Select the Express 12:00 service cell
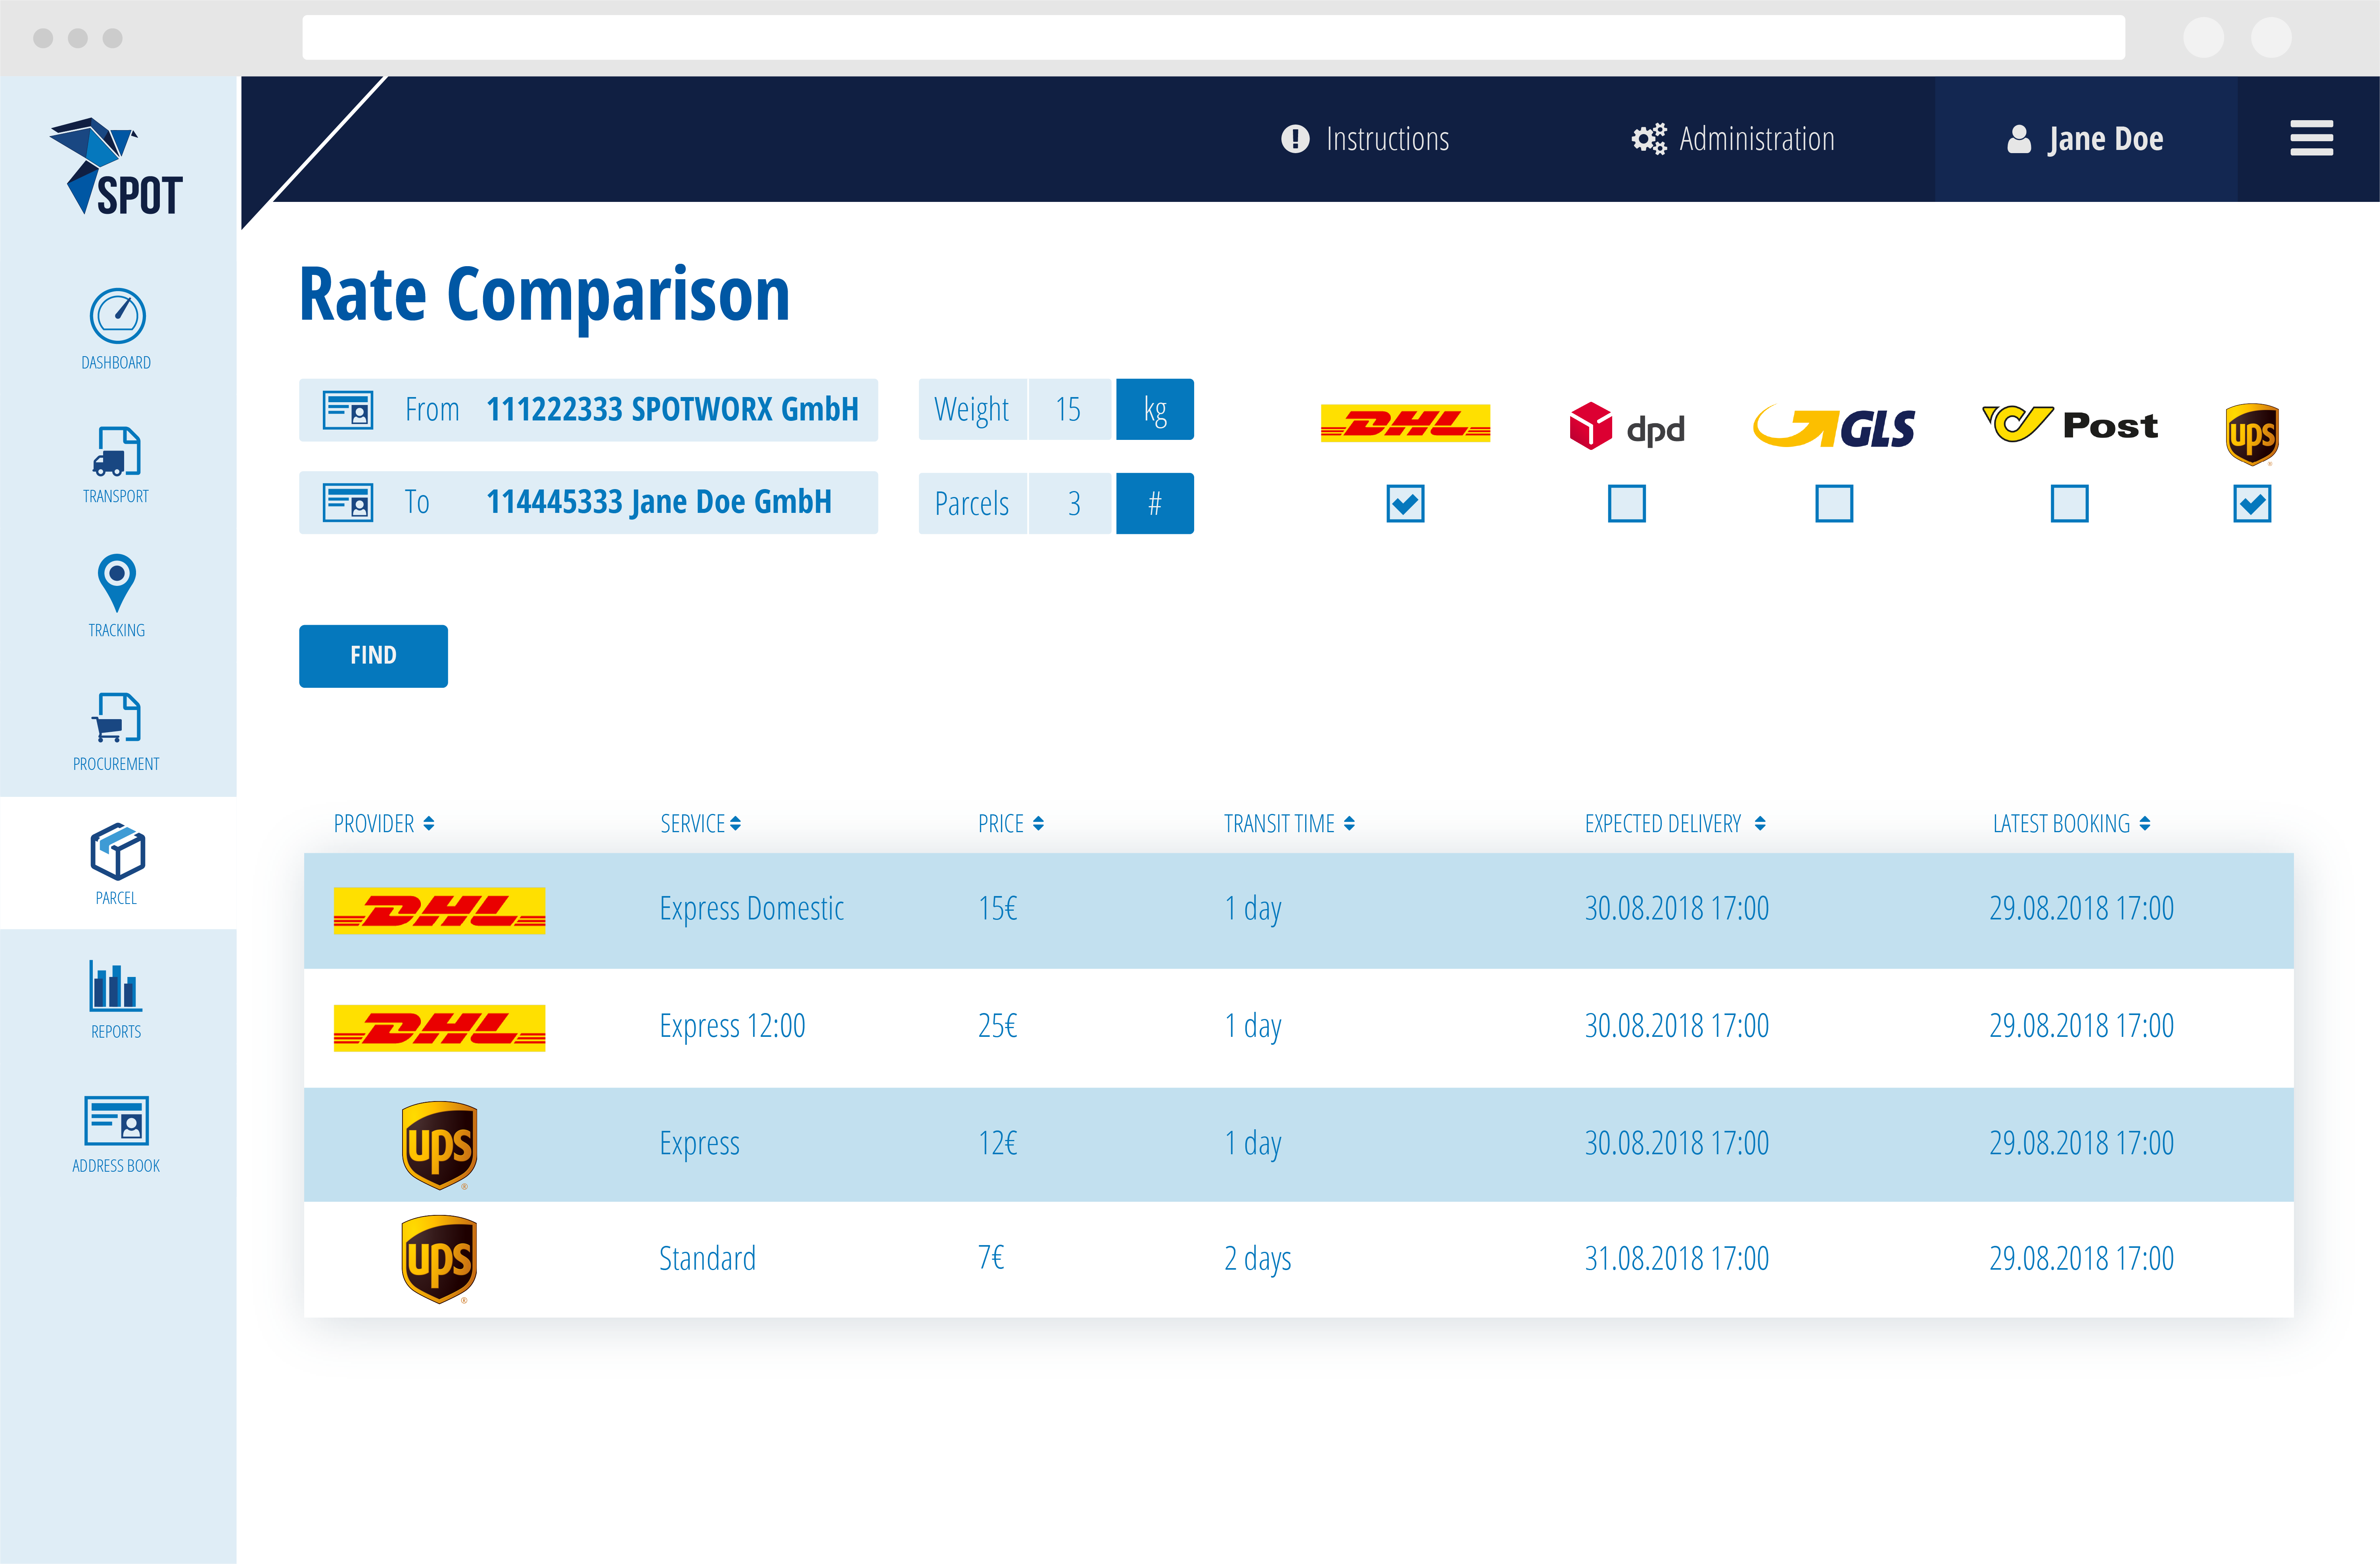 coord(732,1026)
